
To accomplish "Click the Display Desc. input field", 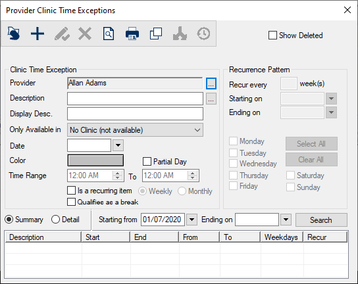I will [135, 114].
